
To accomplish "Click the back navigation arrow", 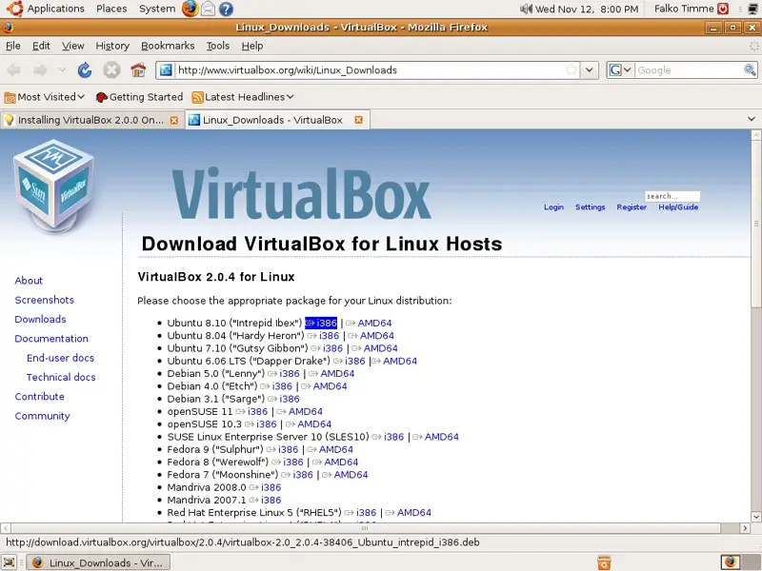I will coord(13,70).
